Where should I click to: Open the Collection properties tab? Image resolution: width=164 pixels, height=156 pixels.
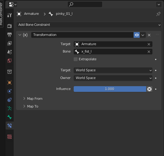pyautogui.click(x=10, y=72)
